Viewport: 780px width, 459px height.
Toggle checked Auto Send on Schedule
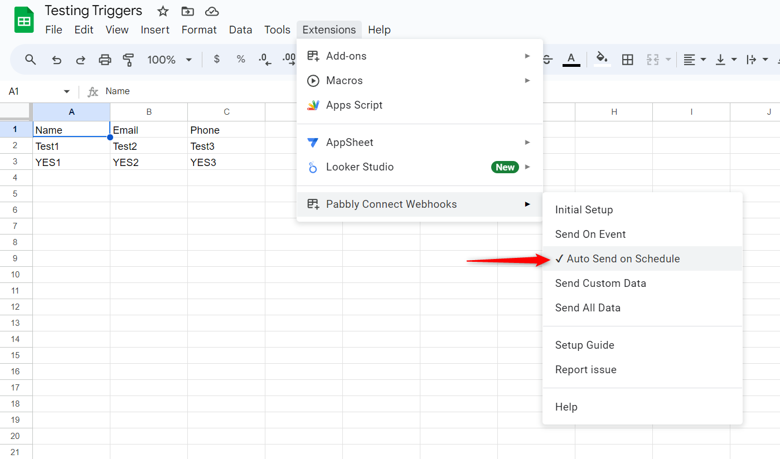click(642, 259)
